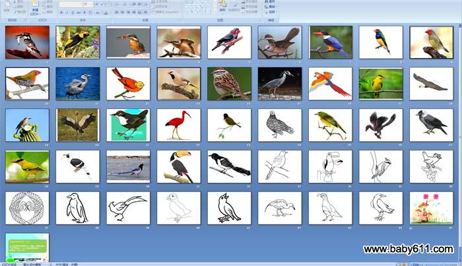Select slide 22 scarlet ibis
The width and height of the screenshot is (462, 266).
pyautogui.click(x=179, y=125)
